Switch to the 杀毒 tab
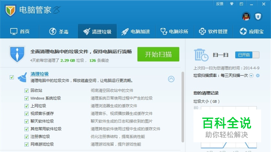The width and height of the screenshot is (271, 152). [59, 32]
